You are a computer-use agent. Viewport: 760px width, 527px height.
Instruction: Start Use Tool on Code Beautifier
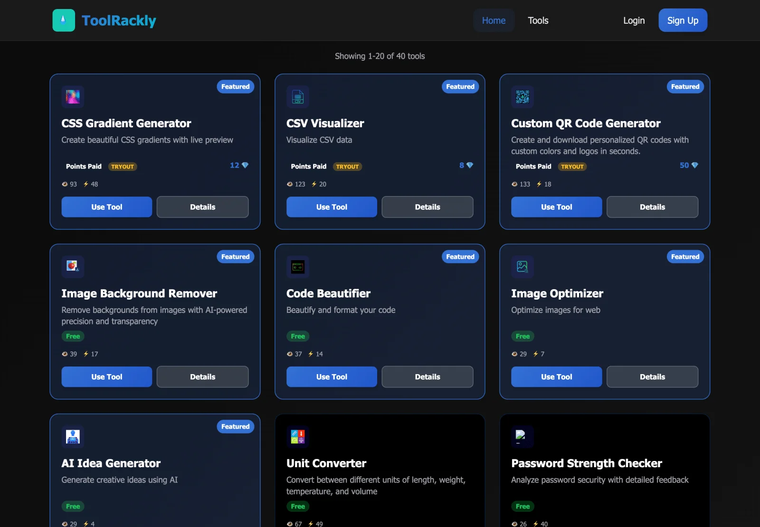332,377
